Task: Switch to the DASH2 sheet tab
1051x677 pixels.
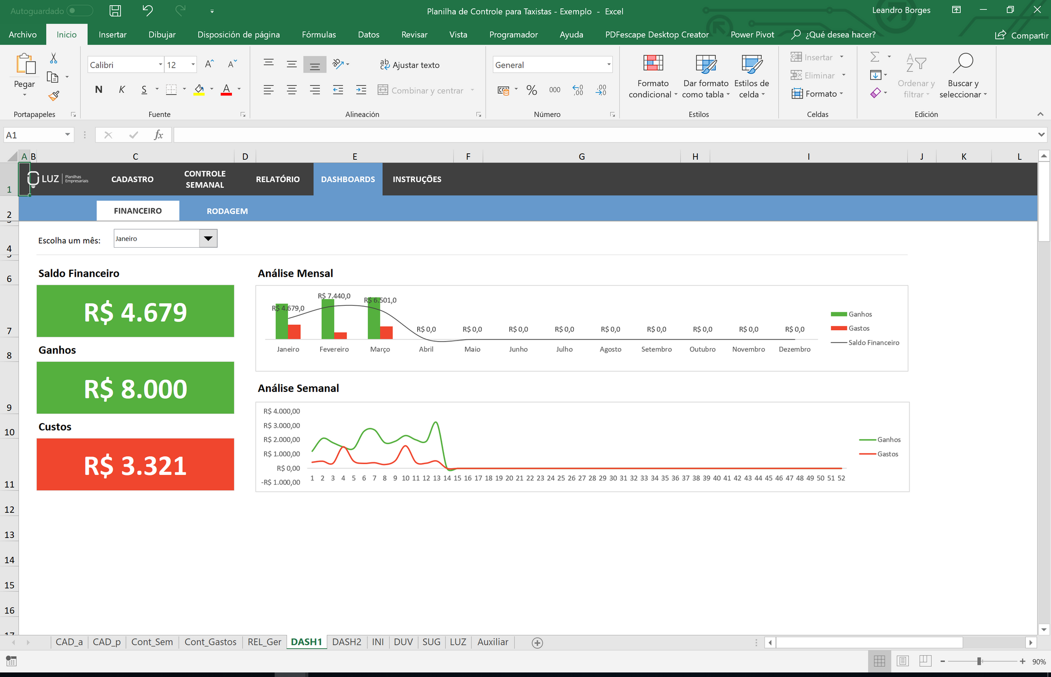Action: point(346,642)
